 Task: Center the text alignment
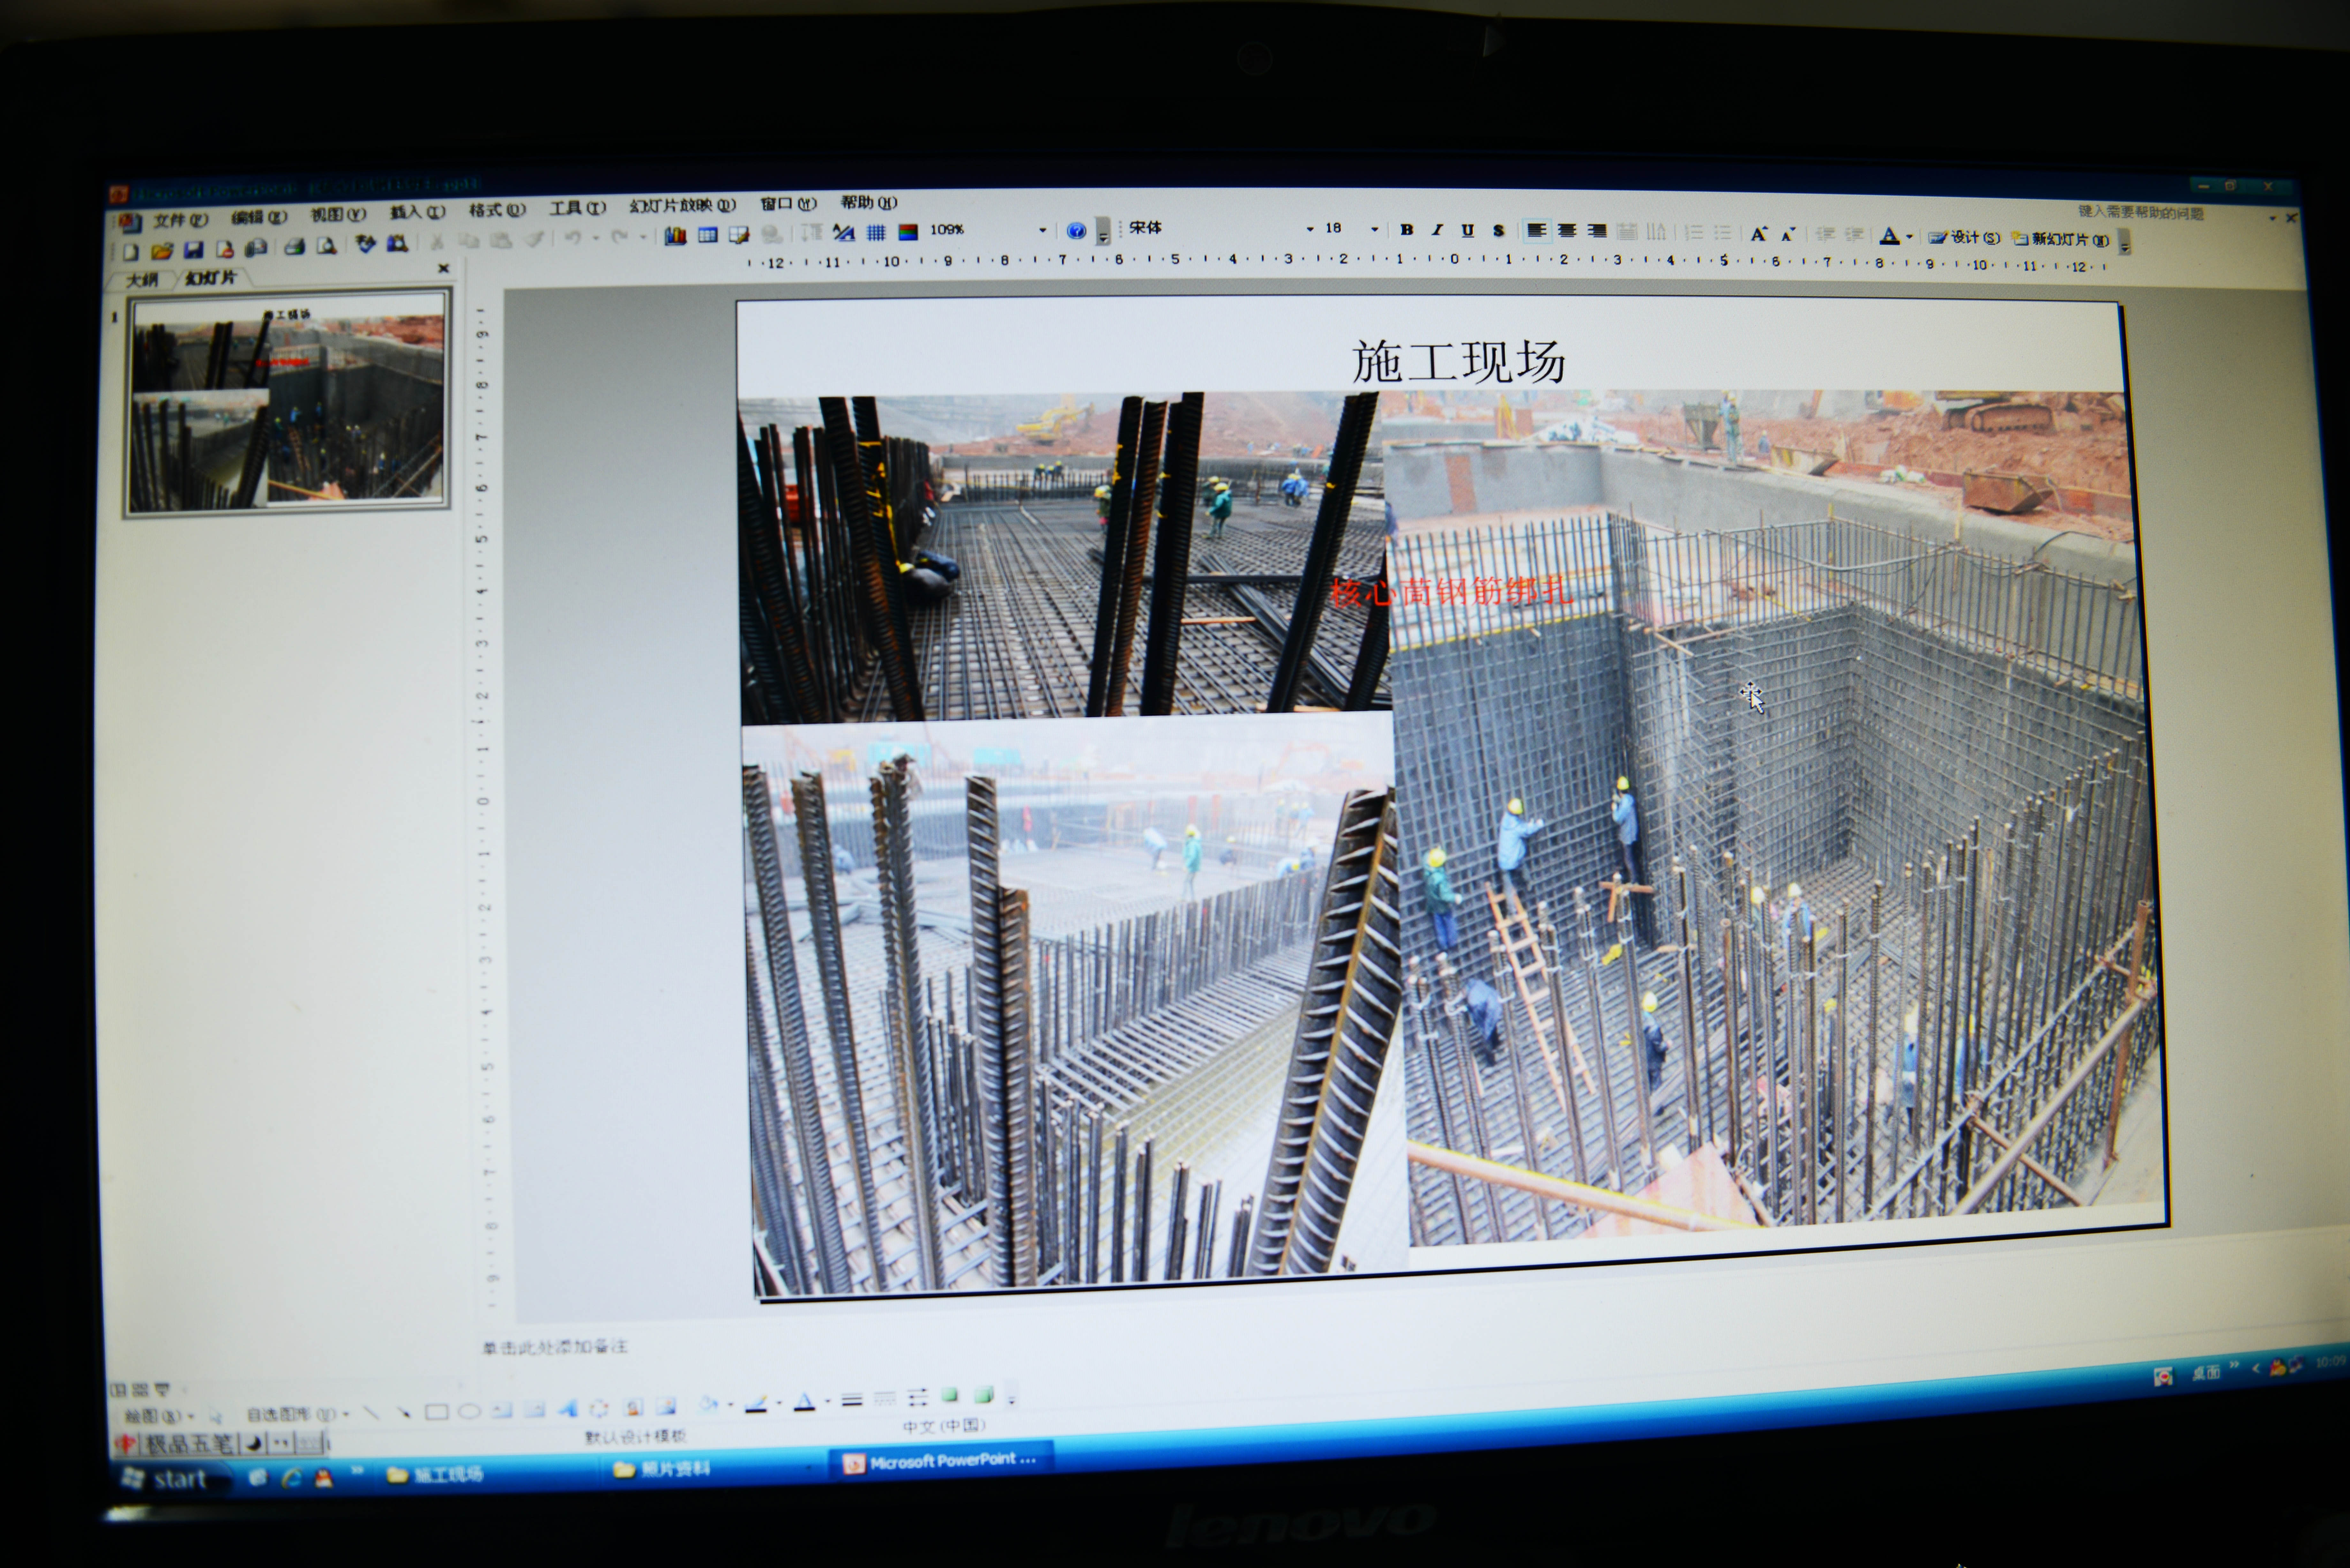[x=1567, y=231]
